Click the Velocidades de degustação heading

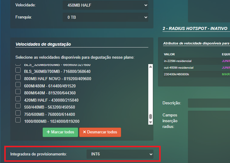click(x=43, y=44)
